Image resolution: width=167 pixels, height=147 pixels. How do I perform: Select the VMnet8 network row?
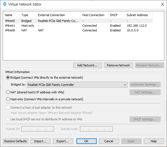tap(79, 30)
